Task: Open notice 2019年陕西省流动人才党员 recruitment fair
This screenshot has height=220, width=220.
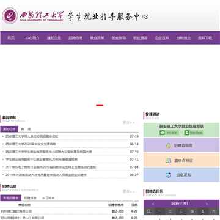Action: click(x=46, y=175)
